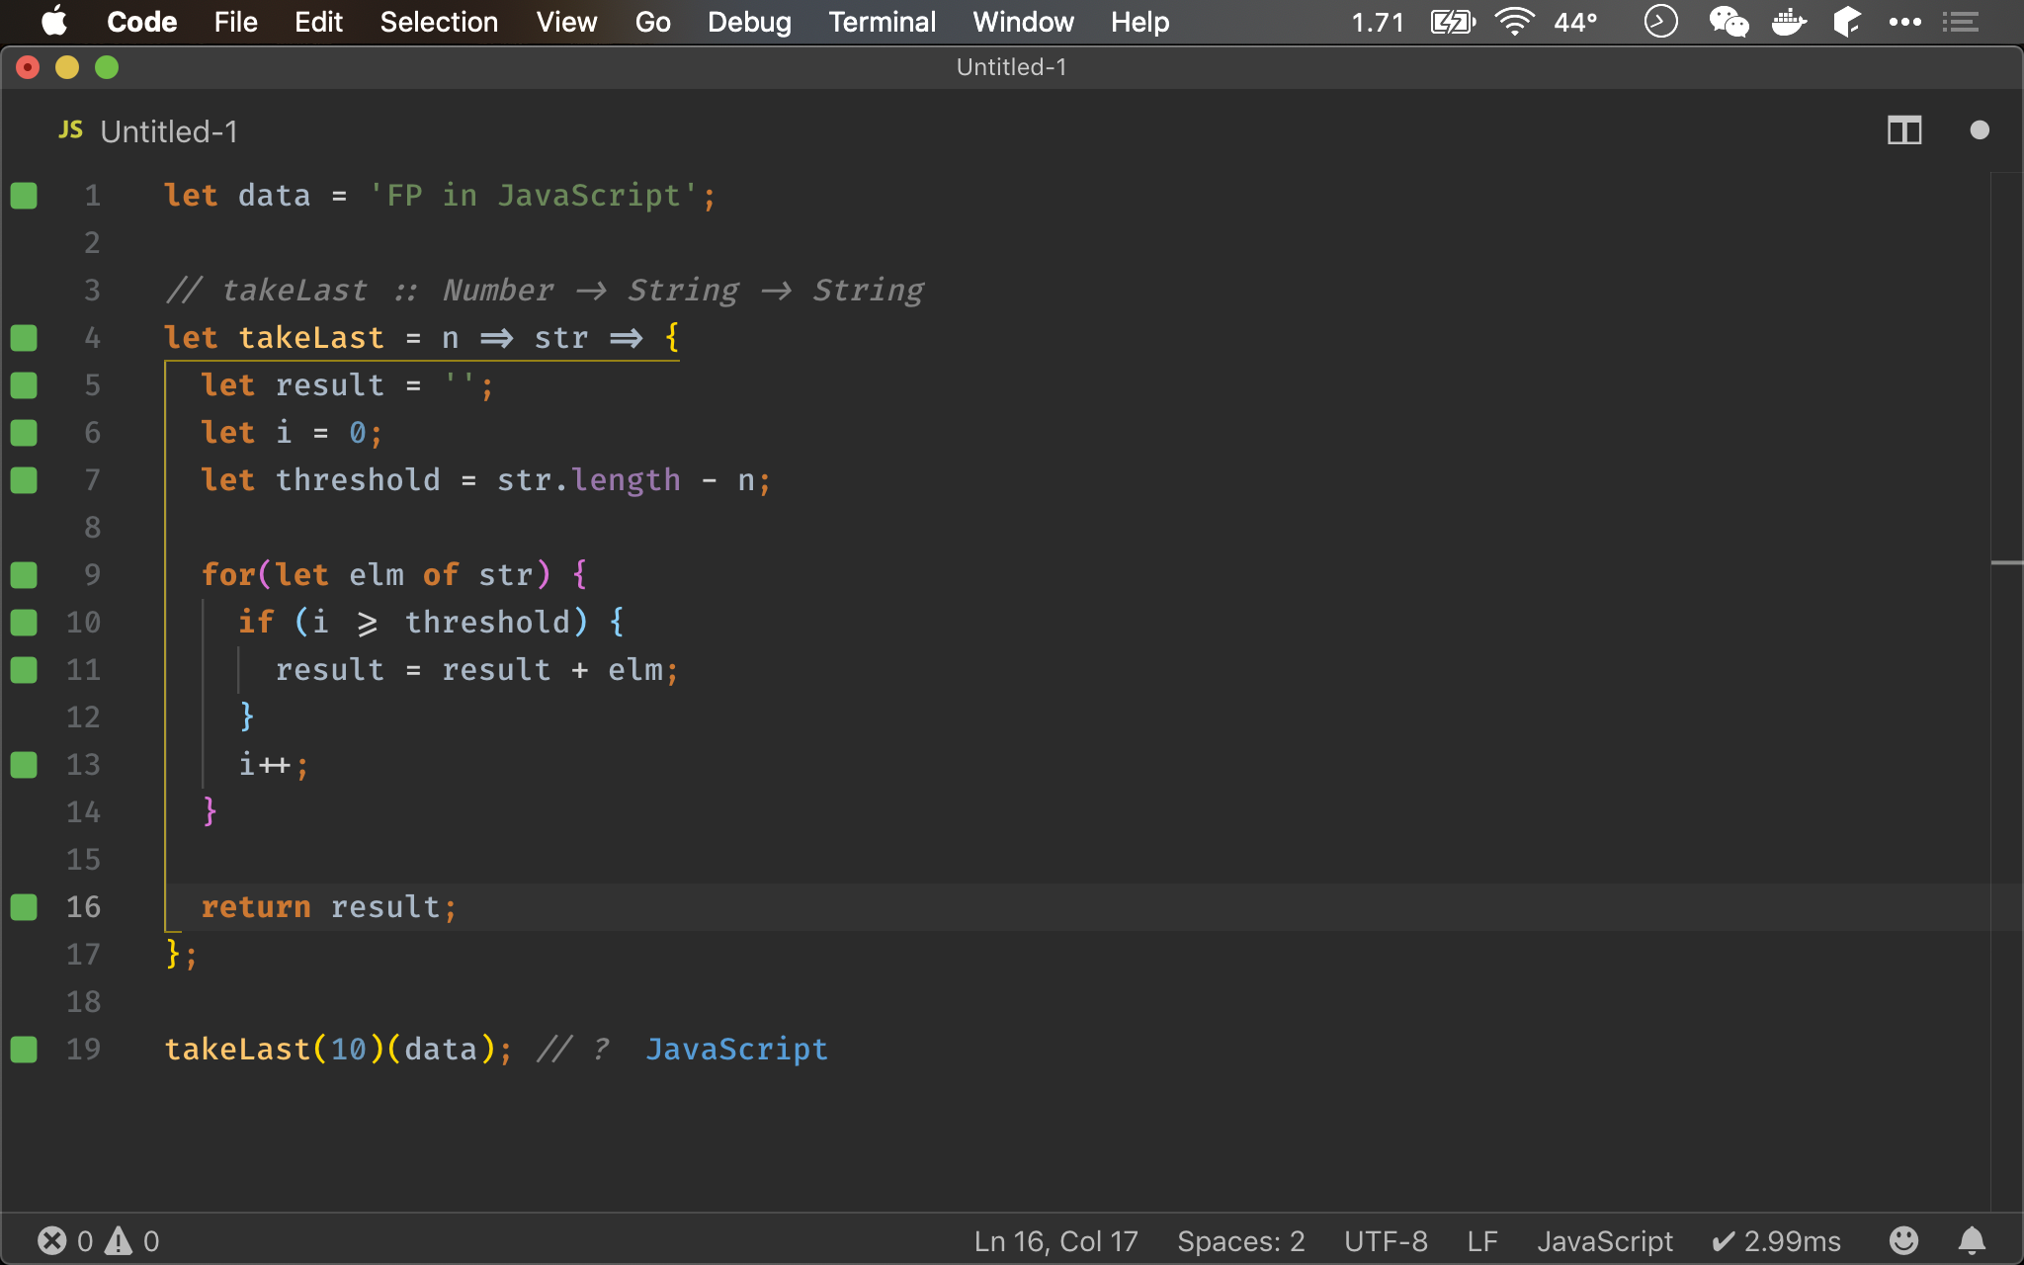Click the hexagon box menu bar icon
Screen dimensions: 2024x1265
(x=1846, y=22)
